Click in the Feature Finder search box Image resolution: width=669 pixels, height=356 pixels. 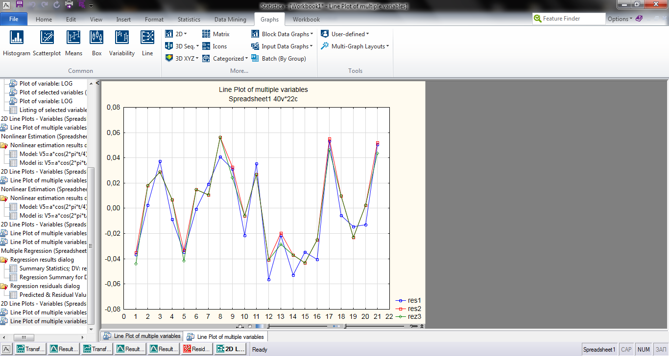tap(573, 19)
